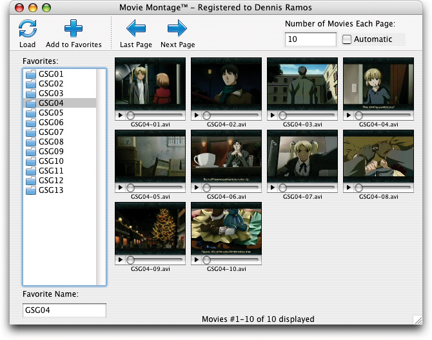Click the Favorite Name text field
Viewport: 432px width, 340px height.
click(64, 310)
